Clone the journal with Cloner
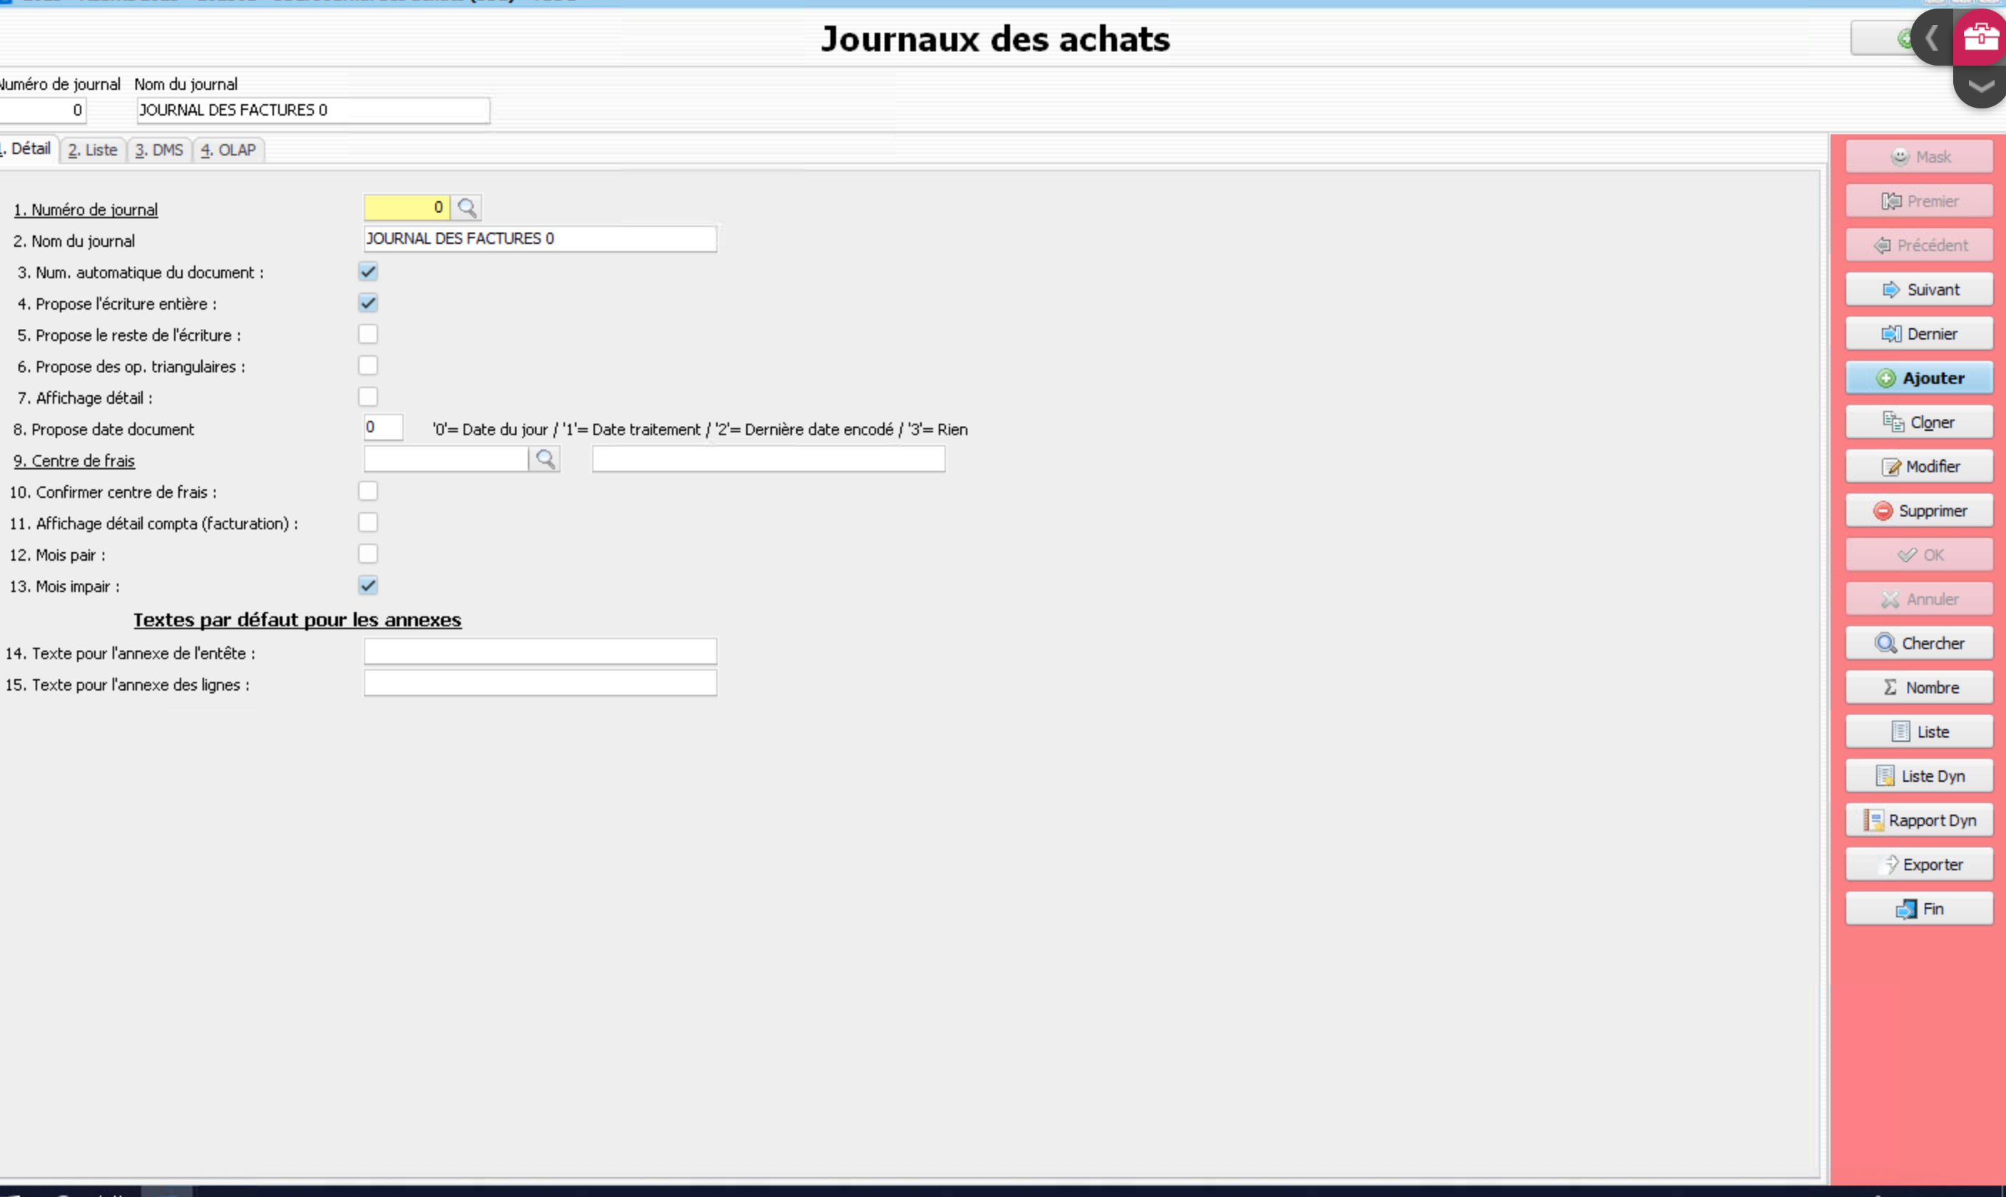The height and width of the screenshot is (1197, 2006). coord(1919,423)
